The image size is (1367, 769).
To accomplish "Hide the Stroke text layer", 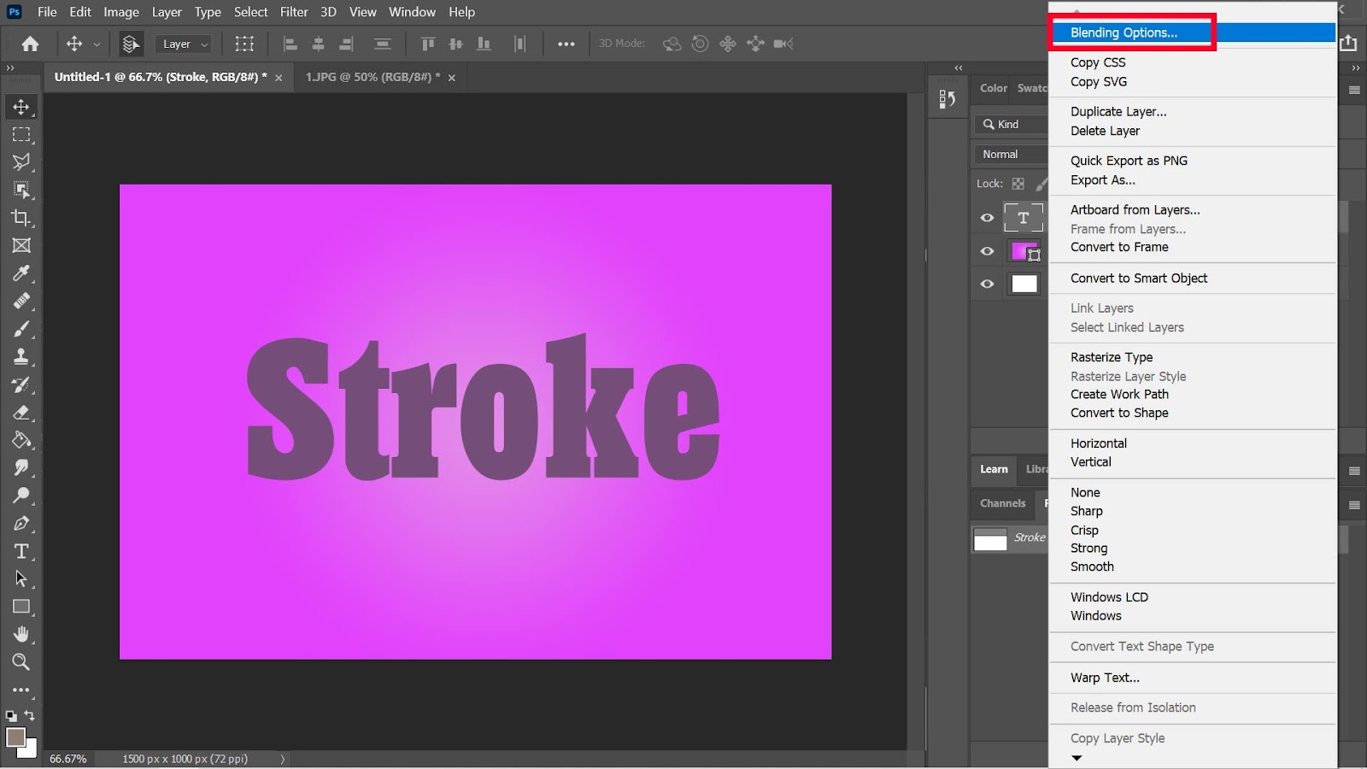I will click(987, 218).
